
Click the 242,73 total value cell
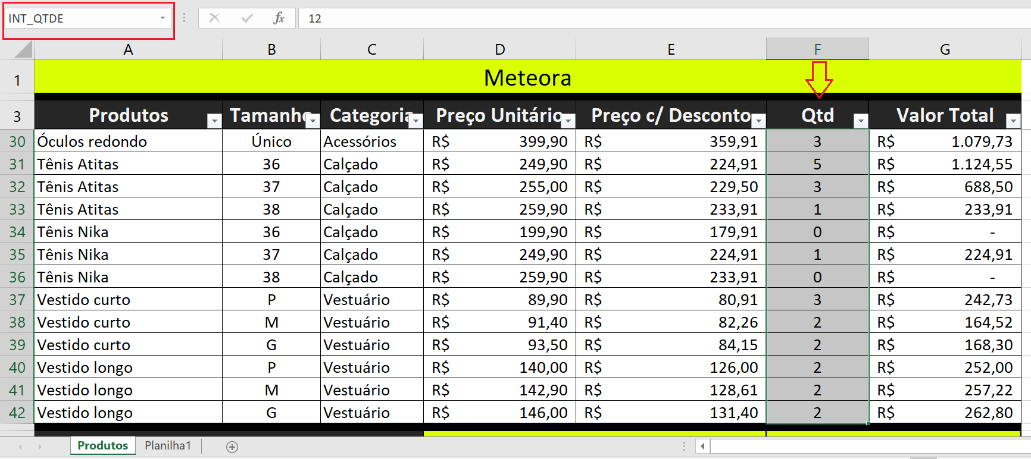(x=945, y=300)
